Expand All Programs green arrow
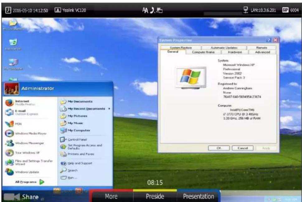Image resolution: width=302 pixels, height=202 pixels. point(42,182)
